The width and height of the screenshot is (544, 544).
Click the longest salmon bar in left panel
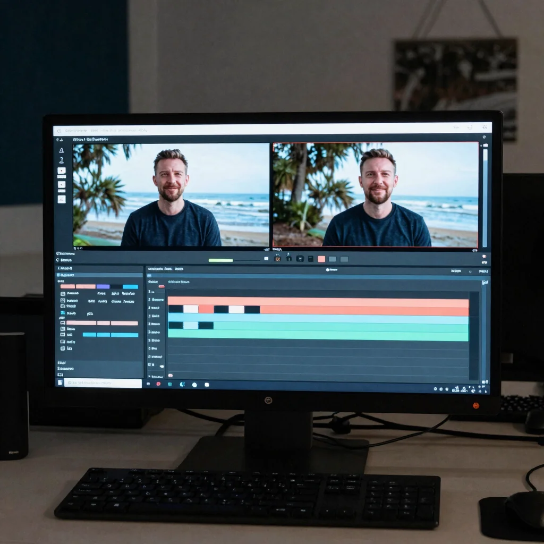point(81,323)
